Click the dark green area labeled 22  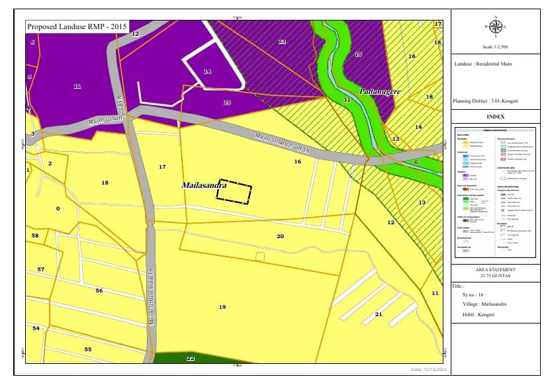191,359
